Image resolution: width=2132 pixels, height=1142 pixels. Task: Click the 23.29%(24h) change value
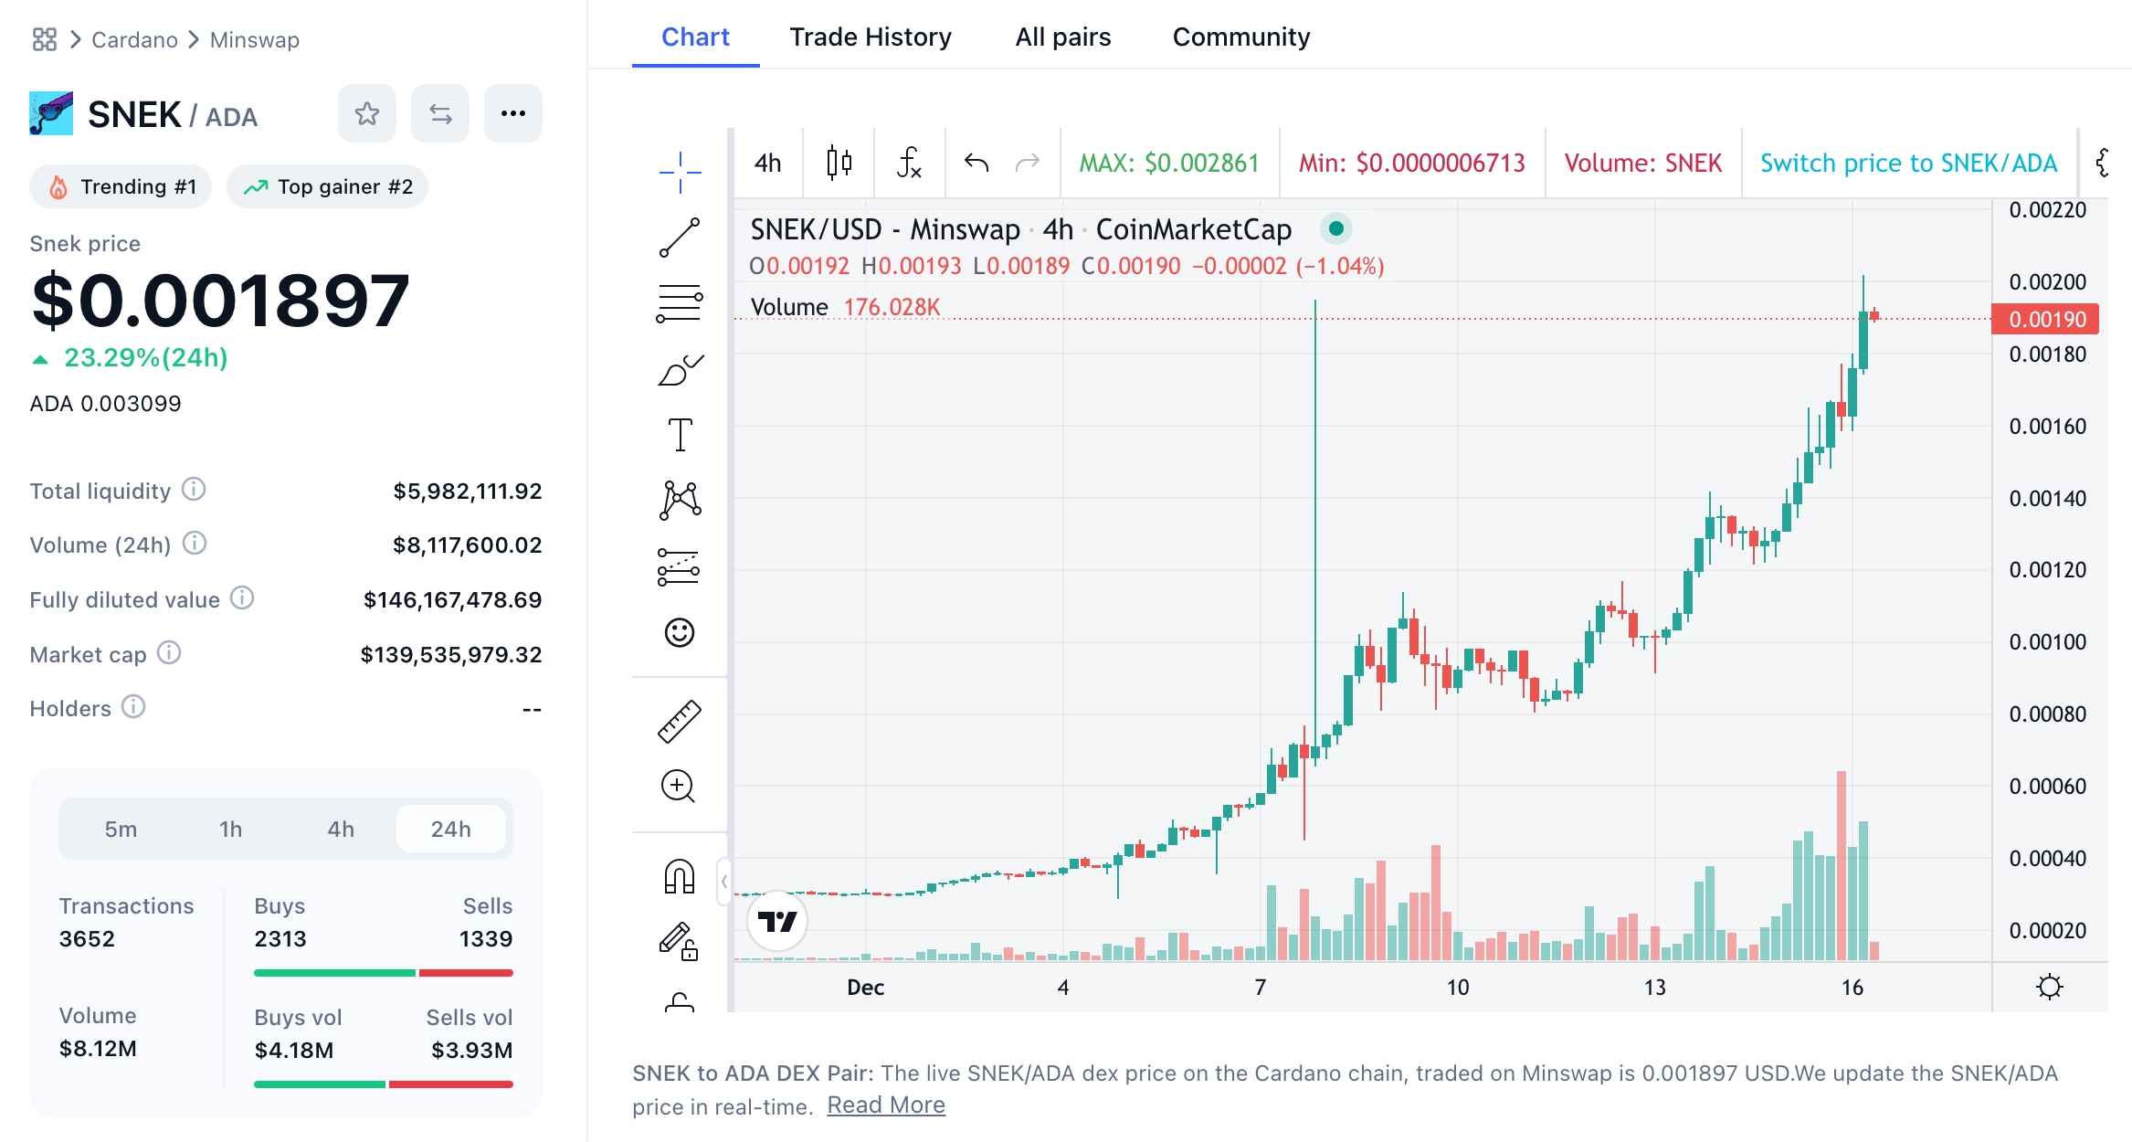click(x=145, y=358)
